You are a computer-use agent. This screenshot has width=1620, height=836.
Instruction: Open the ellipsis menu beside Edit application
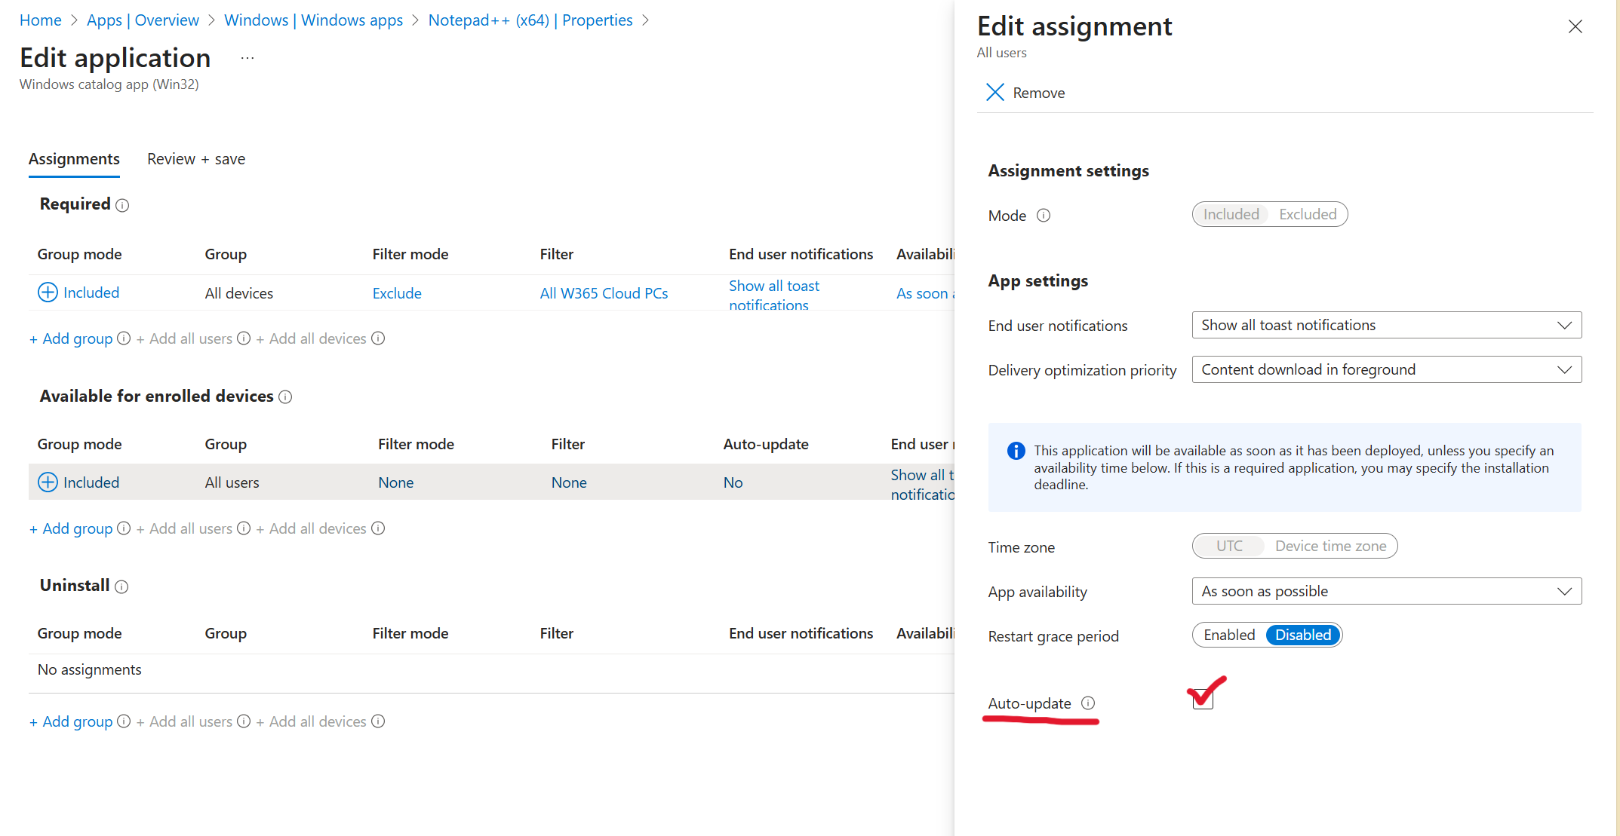pyautogui.click(x=247, y=58)
